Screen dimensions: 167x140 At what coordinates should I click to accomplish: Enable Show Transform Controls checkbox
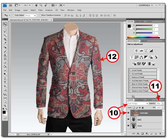[40, 15]
